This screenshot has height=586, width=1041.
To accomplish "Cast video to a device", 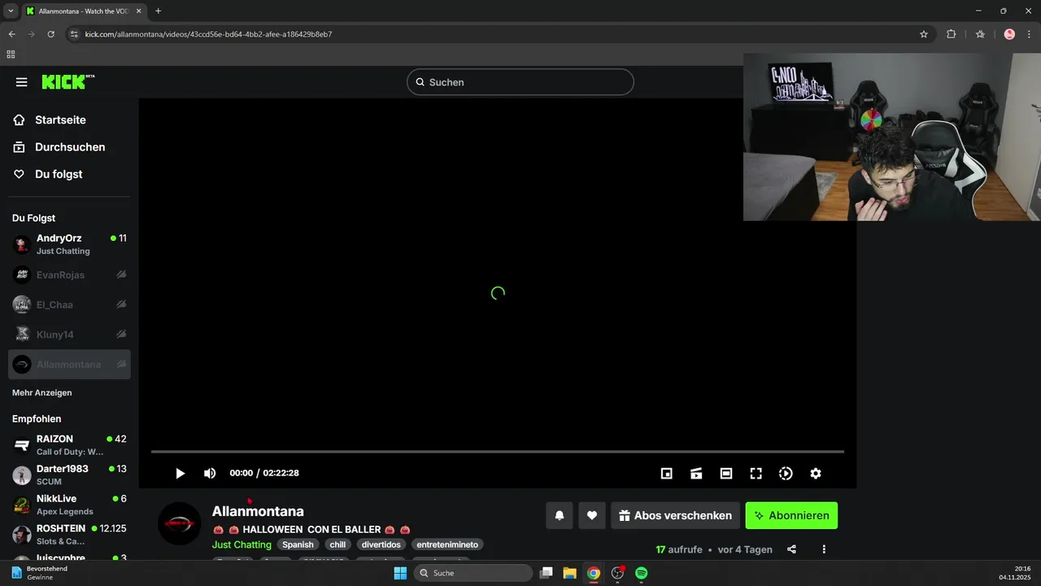I will (696, 474).
